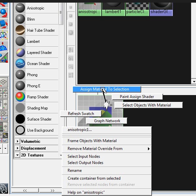Select the Hair Tube Shader icon

pos(20,30)
